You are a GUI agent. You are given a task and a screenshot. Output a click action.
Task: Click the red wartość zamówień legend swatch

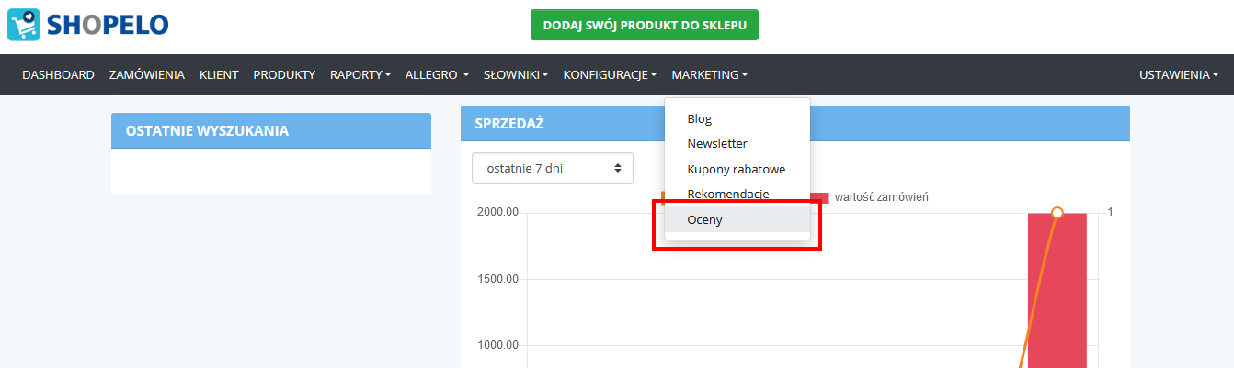point(819,197)
